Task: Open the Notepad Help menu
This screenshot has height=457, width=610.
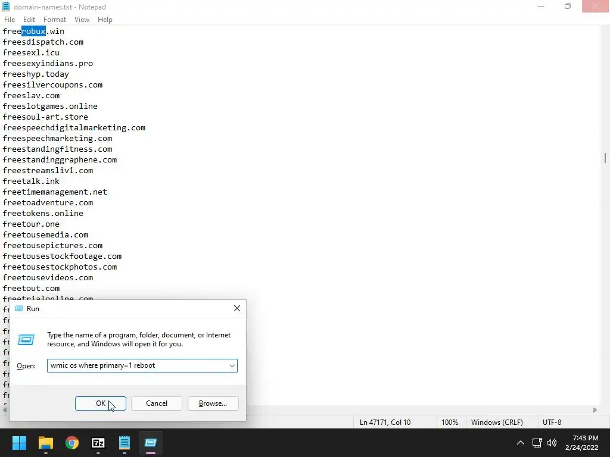Action: tap(105, 20)
